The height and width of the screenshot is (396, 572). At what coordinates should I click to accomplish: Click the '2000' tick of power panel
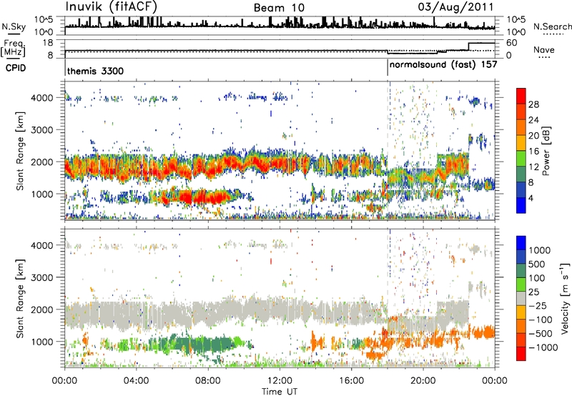pos(42,162)
